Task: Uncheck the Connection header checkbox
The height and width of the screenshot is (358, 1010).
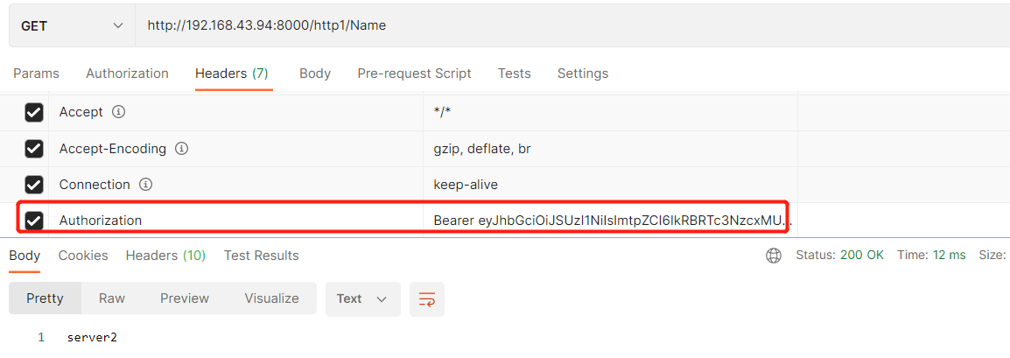Action: click(x=34, y=185)
